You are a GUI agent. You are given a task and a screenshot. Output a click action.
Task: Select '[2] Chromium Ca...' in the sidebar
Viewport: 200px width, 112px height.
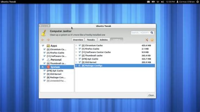click(56, 49)
